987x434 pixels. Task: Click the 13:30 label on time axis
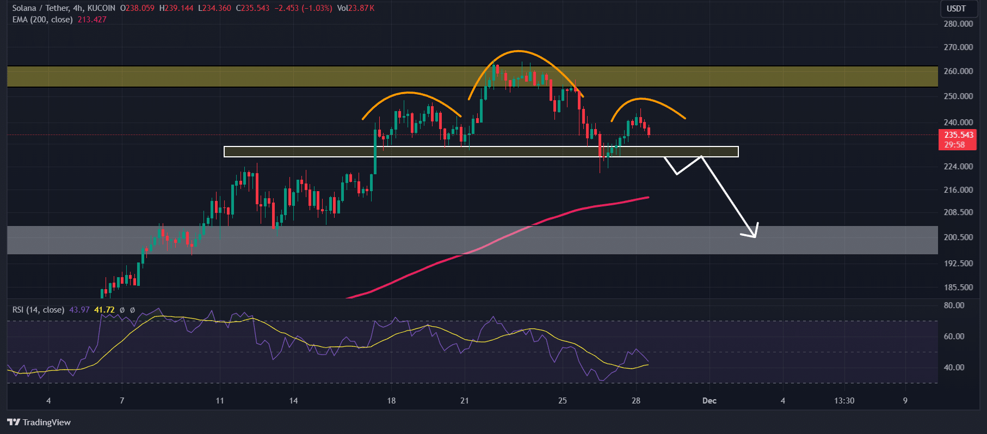(844, 401)
